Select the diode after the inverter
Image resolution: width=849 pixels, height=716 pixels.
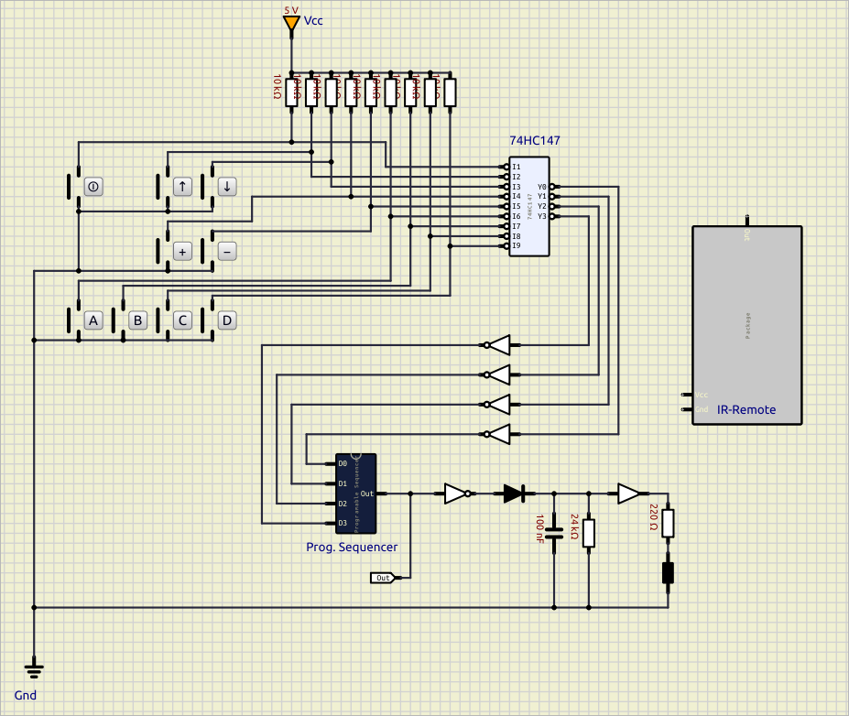pos(515,494)
